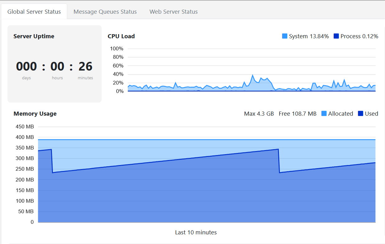Open the Message Queues Status tab
This screenshot has width=385, height=244.
105,12
